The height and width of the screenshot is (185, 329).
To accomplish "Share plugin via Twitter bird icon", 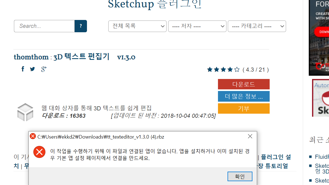I will (x=33, y=69).
